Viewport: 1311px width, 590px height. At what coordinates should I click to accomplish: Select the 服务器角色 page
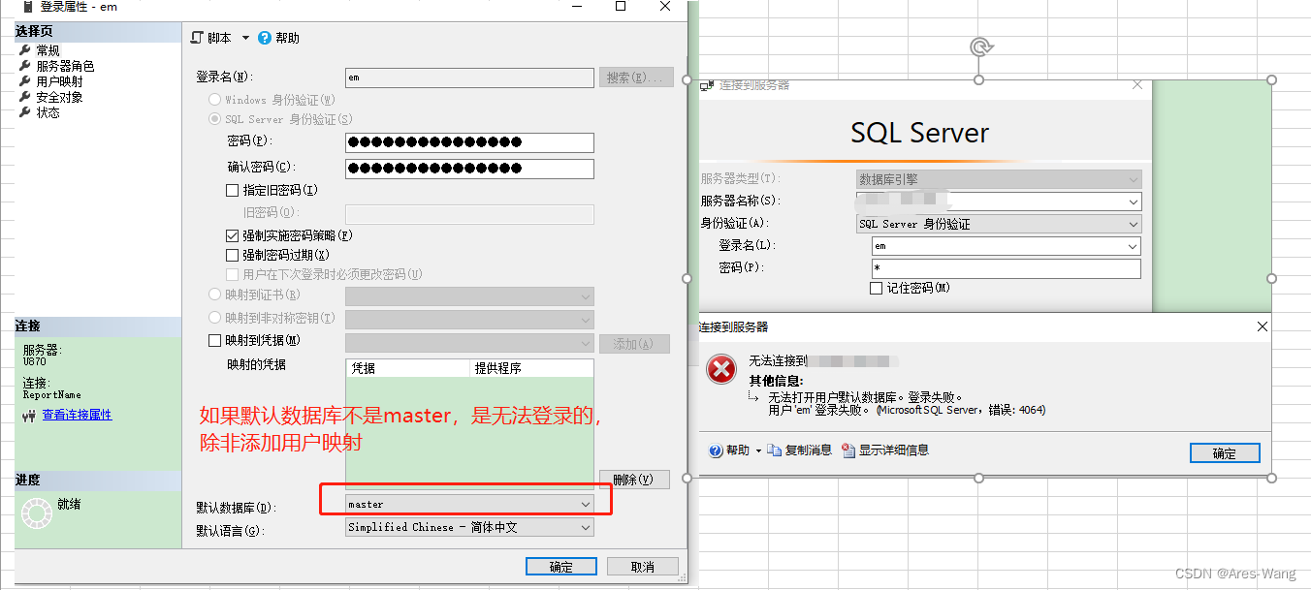[65, 66]
